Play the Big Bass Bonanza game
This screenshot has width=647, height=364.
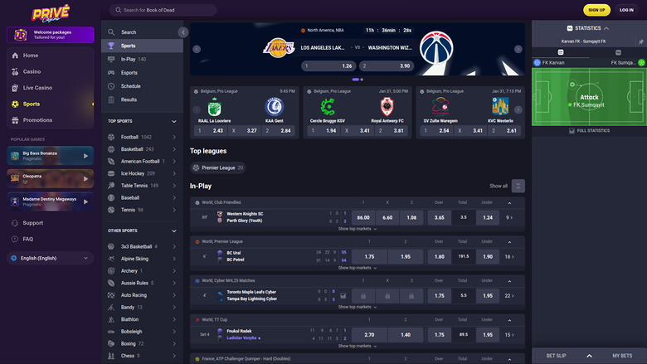click(86, 155)
